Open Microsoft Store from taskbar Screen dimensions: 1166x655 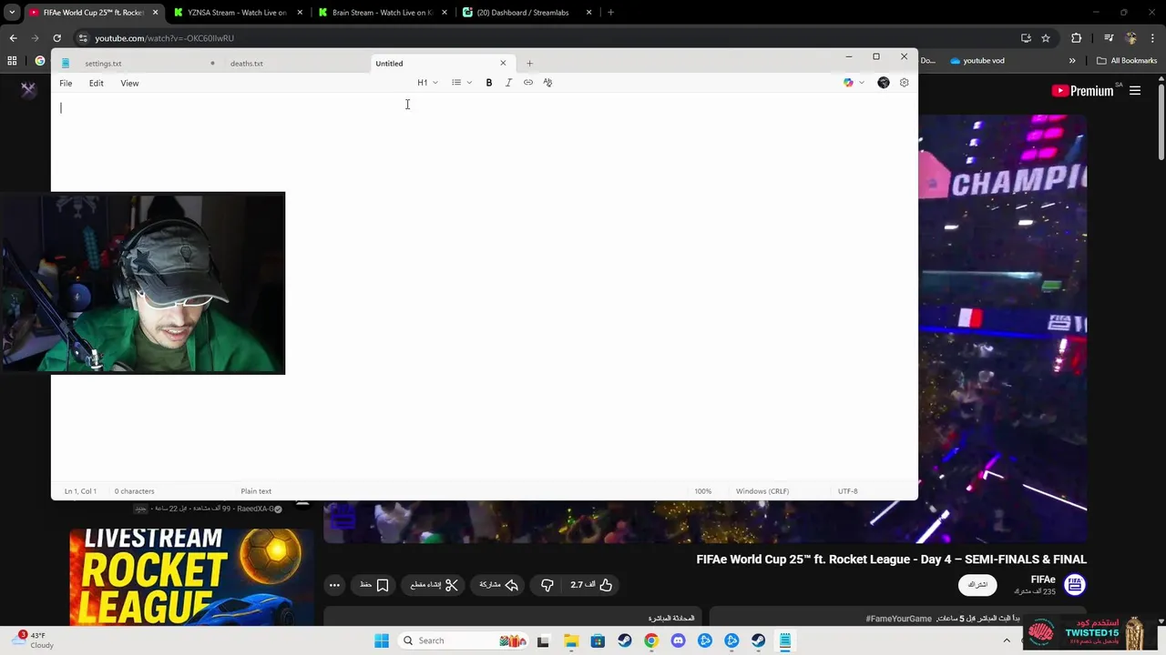pyautogui.click(x=598, y=640)
